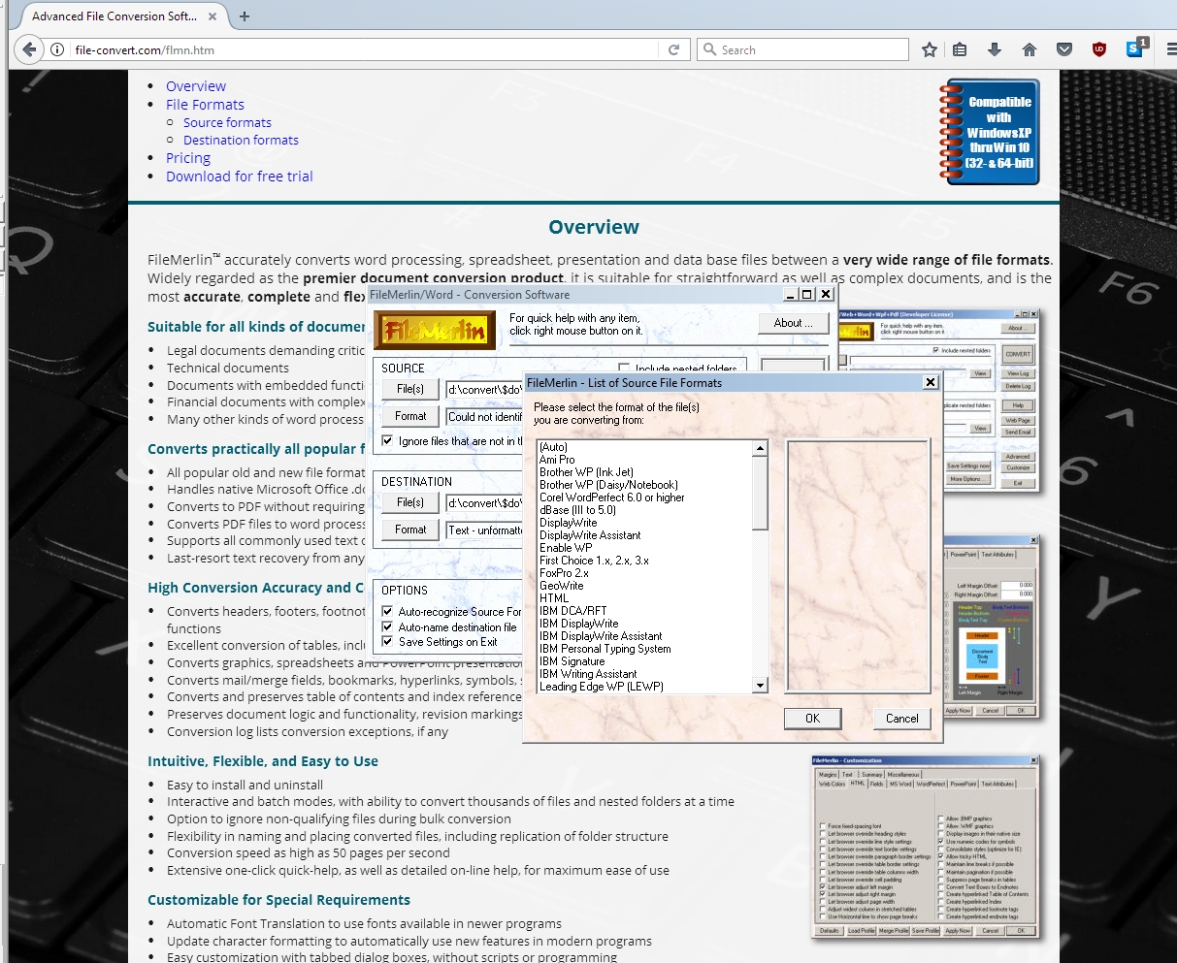Click the FileMerlin gold logo
The width and height of the screenshot is (1177, 963).
coord(435,331)
